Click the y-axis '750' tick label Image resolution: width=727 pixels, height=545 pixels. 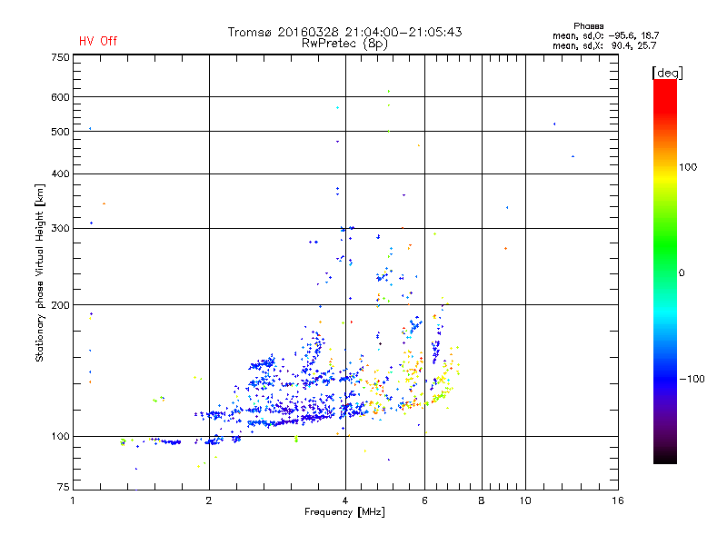coord(60,57)
